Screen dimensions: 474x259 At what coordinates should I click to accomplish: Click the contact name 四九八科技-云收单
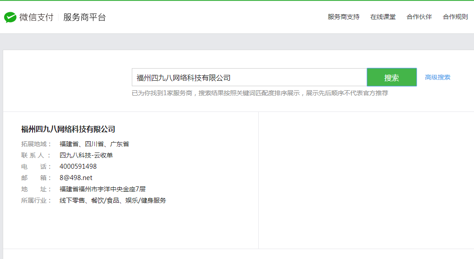click(86, 155)
